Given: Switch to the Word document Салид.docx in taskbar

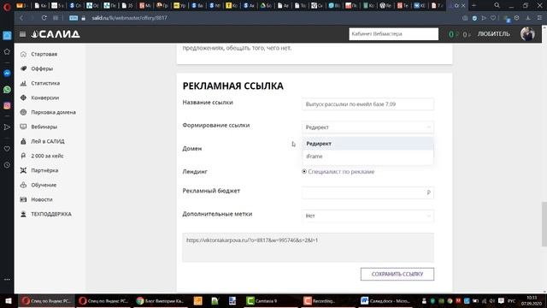Looking at the screenshot, I should (385, 300).
